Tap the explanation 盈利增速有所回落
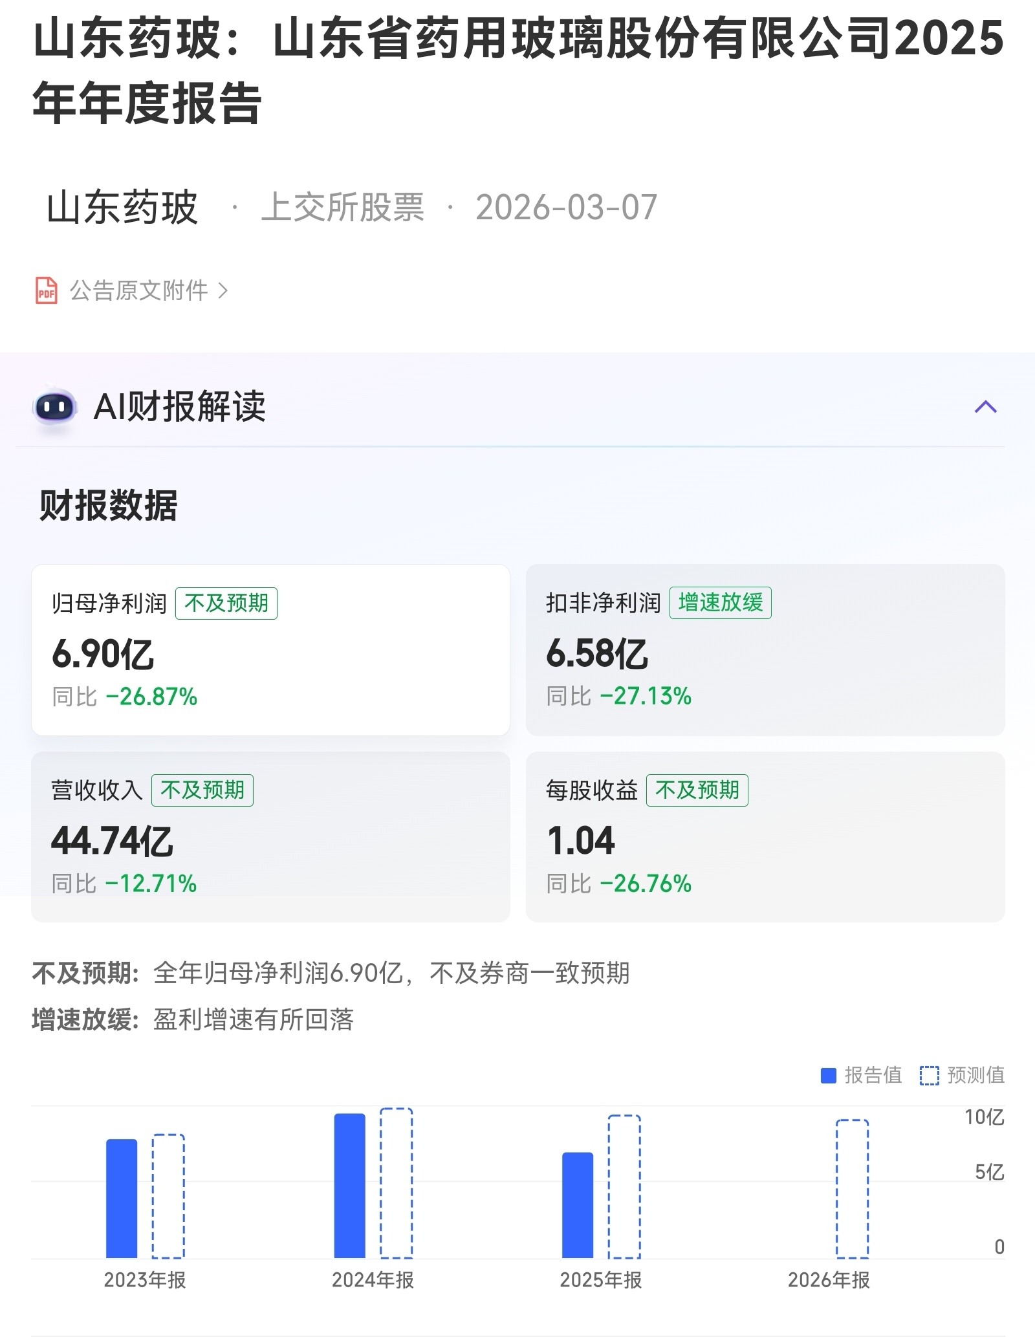 point(254,1020)
